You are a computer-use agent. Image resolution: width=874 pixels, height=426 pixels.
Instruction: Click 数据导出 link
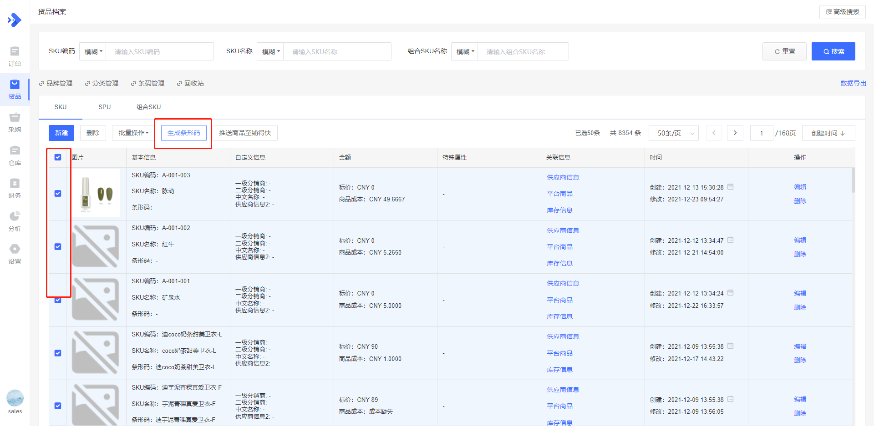tap(853, 83)
